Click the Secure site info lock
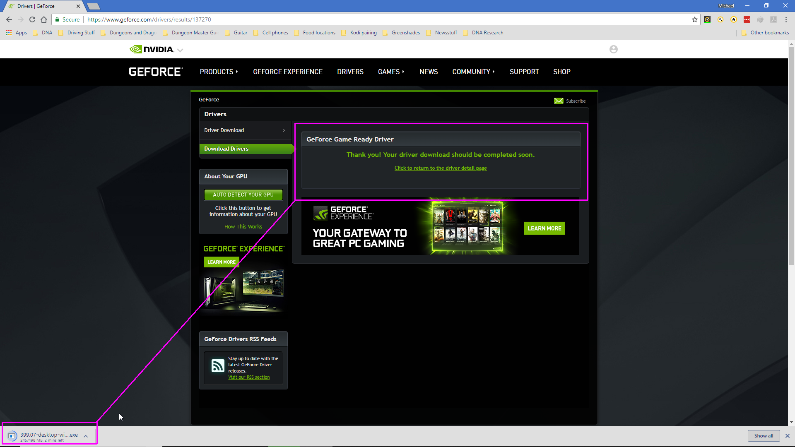This screenshot has height=447, width=795. pos(67,19)
